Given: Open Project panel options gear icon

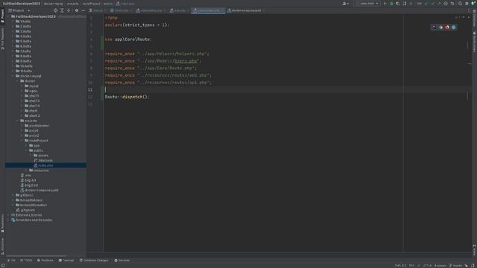Looking at the screenshot, I should [x=77, y=10].
